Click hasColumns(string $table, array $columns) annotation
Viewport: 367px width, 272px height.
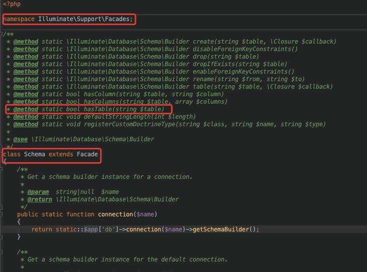click(156, 102)
